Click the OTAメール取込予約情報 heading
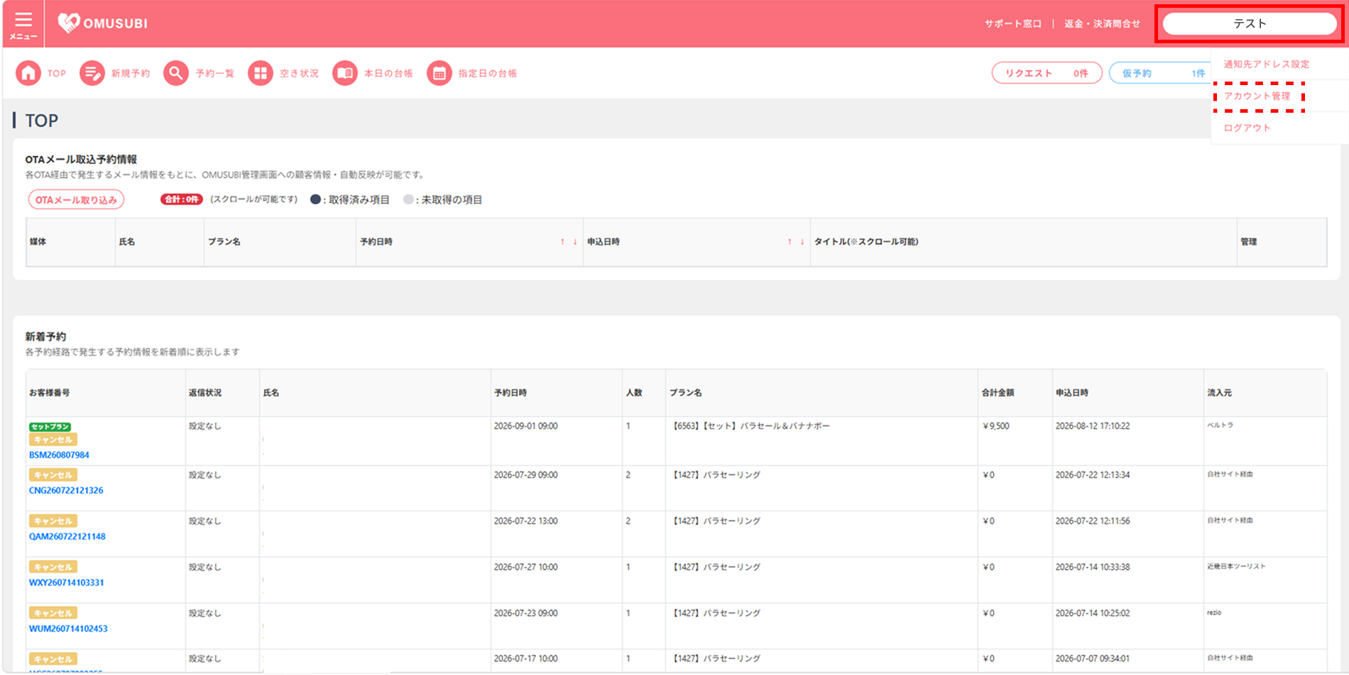This screenshot has width=1349, height=675. (81, 160)
